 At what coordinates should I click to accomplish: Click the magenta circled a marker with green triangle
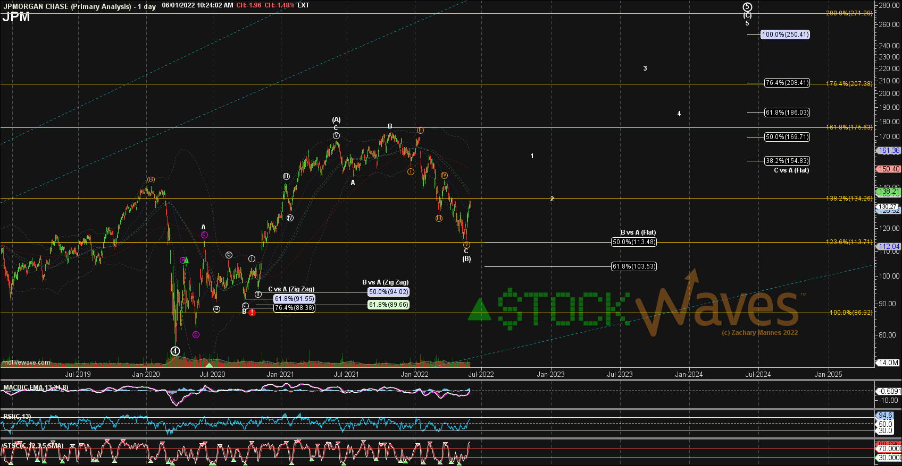183,260
